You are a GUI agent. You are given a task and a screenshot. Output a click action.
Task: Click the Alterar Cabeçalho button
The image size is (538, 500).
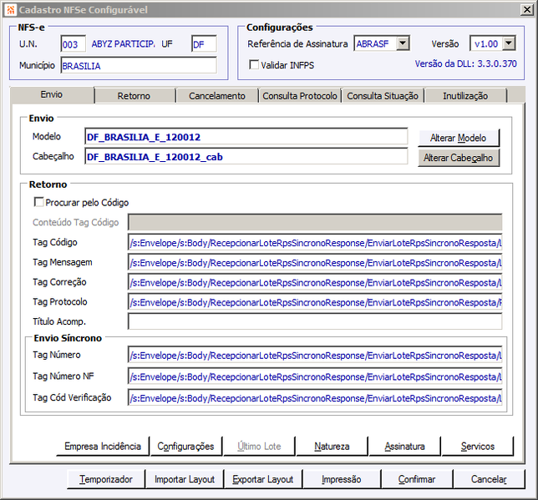(x=459, y=158)
